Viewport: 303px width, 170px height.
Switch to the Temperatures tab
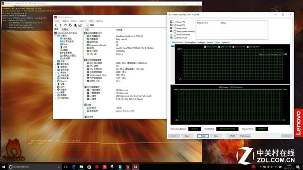pos(178,42)
